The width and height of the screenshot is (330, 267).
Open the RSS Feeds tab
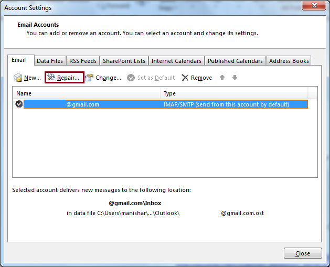click(83, 61)
